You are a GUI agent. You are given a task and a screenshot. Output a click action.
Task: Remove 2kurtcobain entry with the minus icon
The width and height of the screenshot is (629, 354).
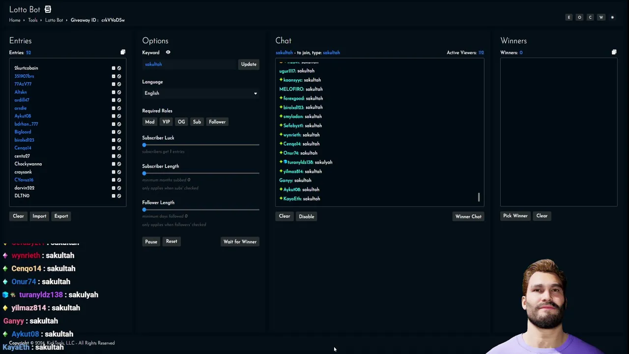pos(114,68)
